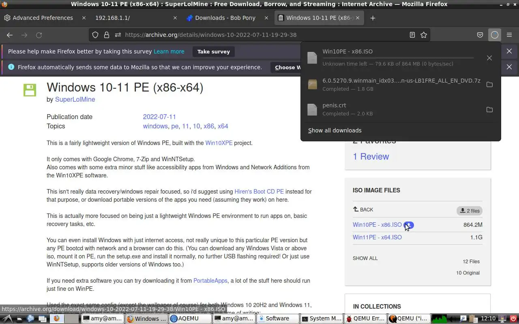The width and height of the screenshot is (519, 324).
Task: Click the x86 topic link
Action: click(209, 126)
